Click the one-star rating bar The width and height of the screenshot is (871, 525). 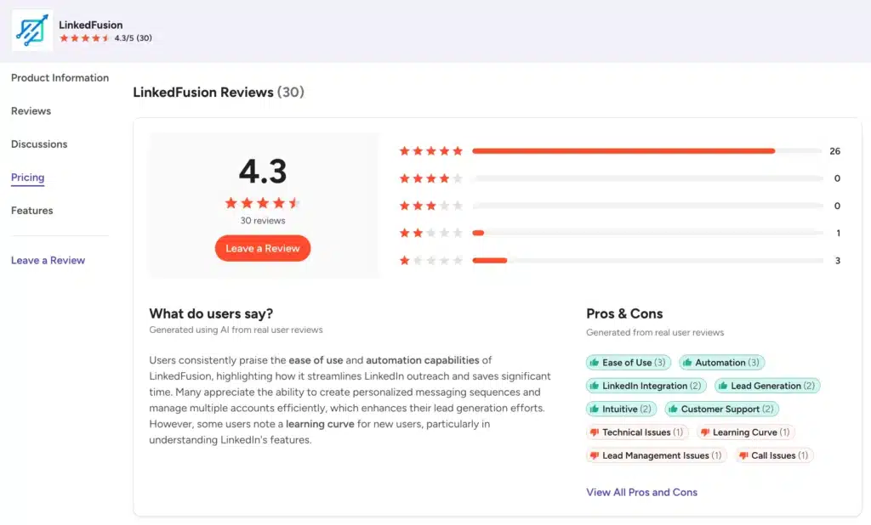(647, 260)
